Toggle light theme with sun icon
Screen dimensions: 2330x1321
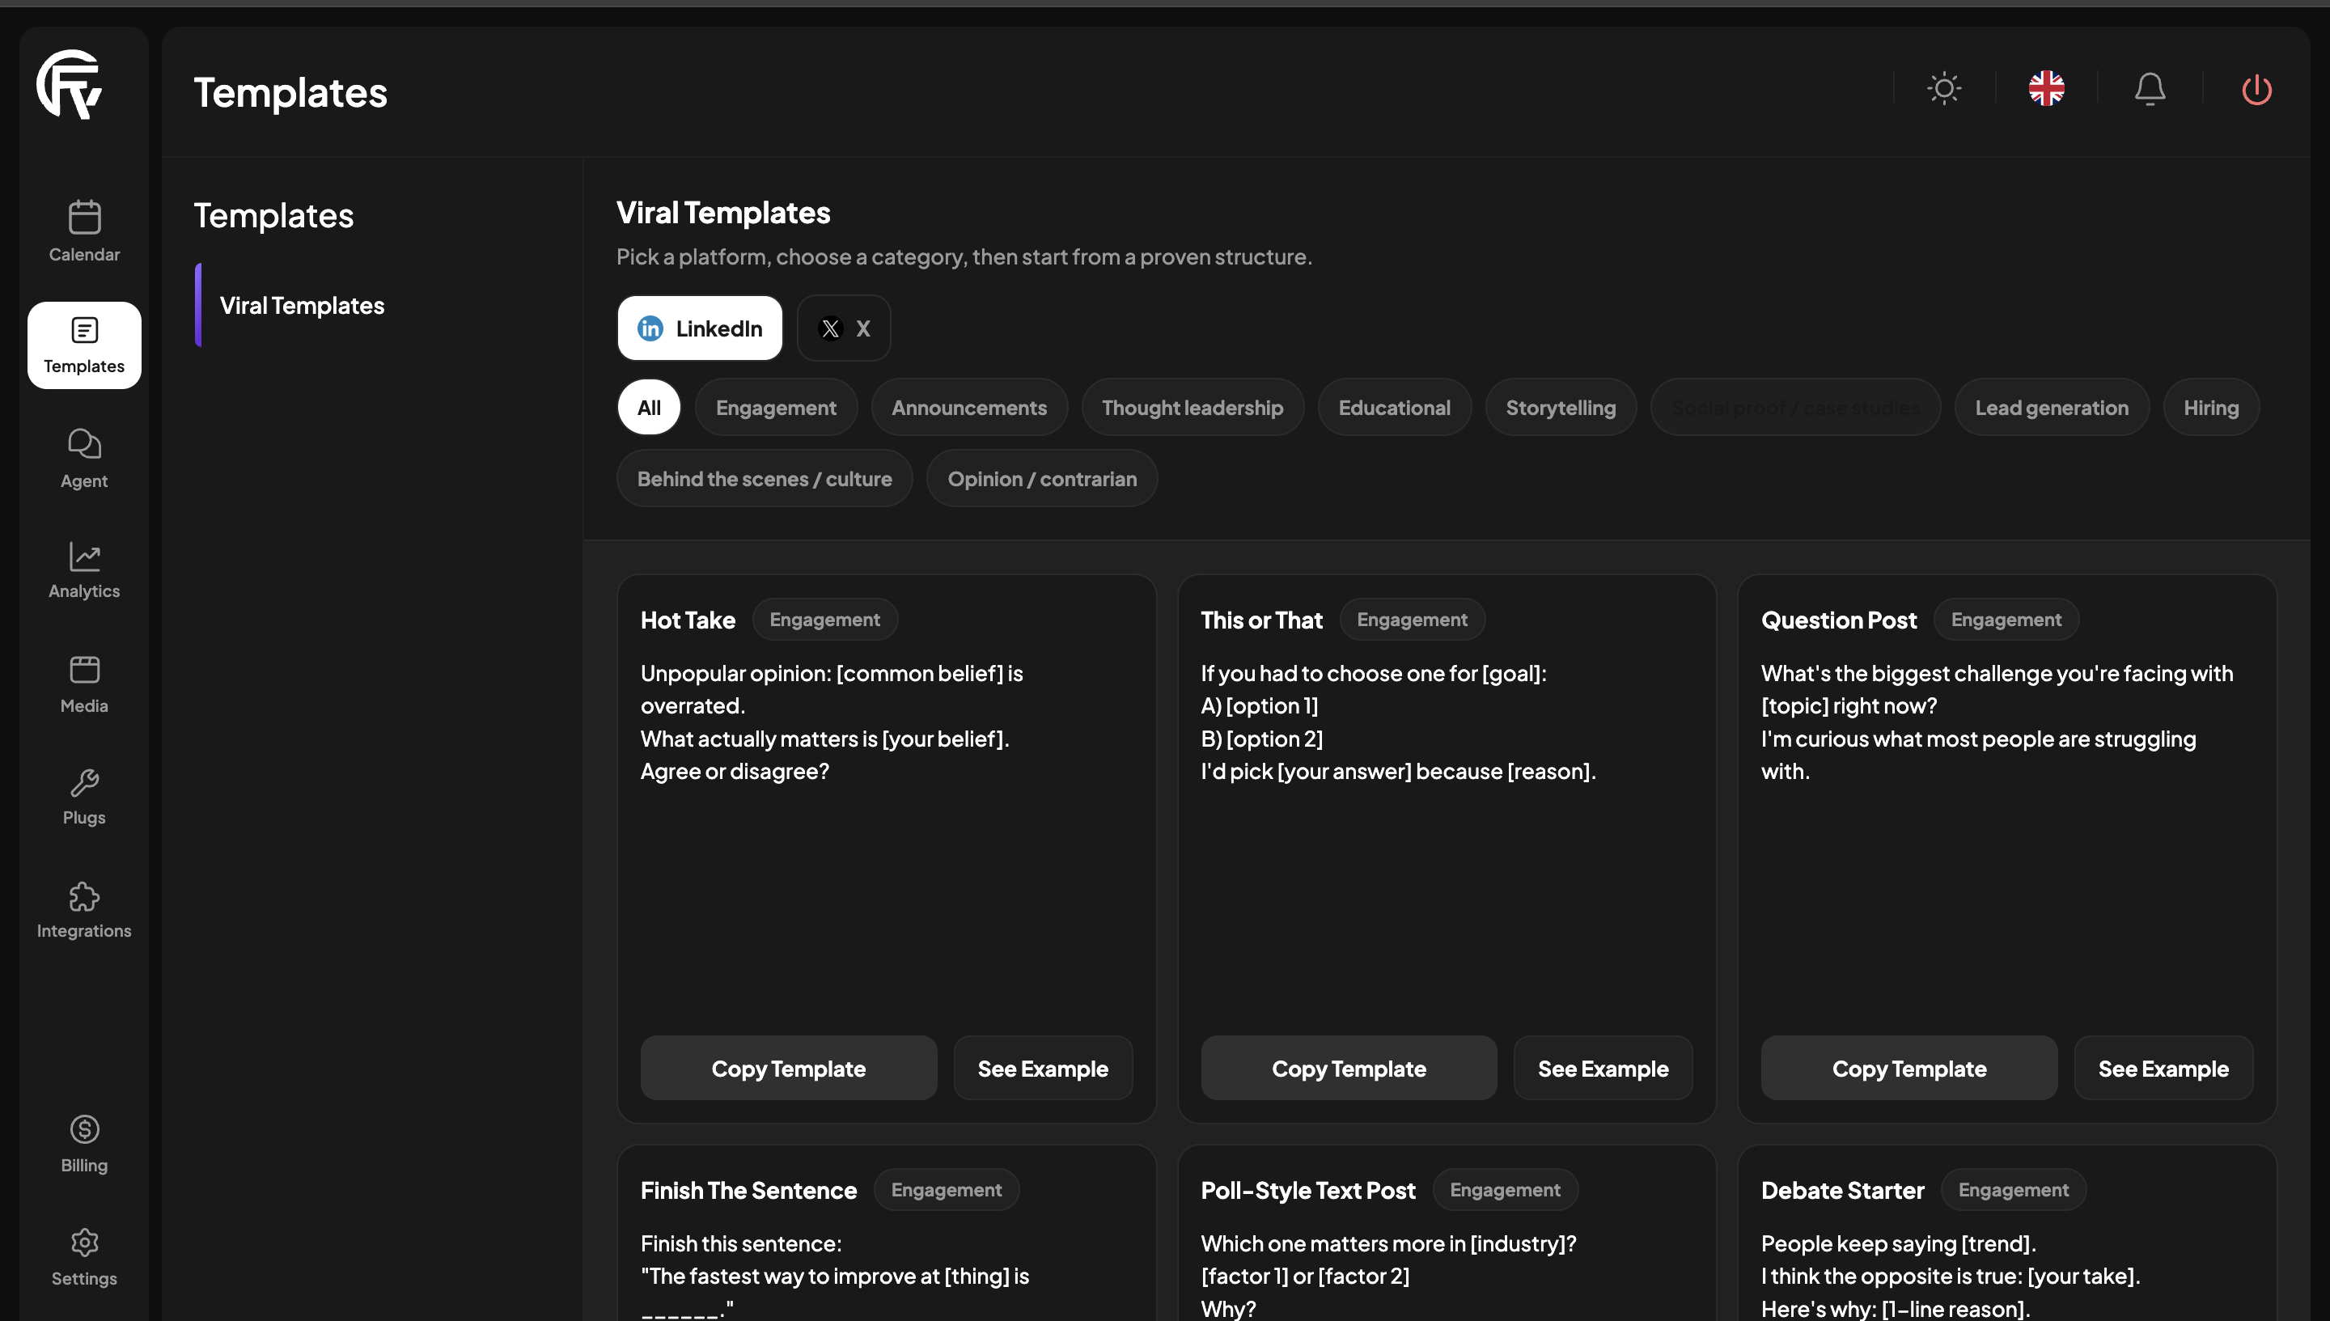1943,88
